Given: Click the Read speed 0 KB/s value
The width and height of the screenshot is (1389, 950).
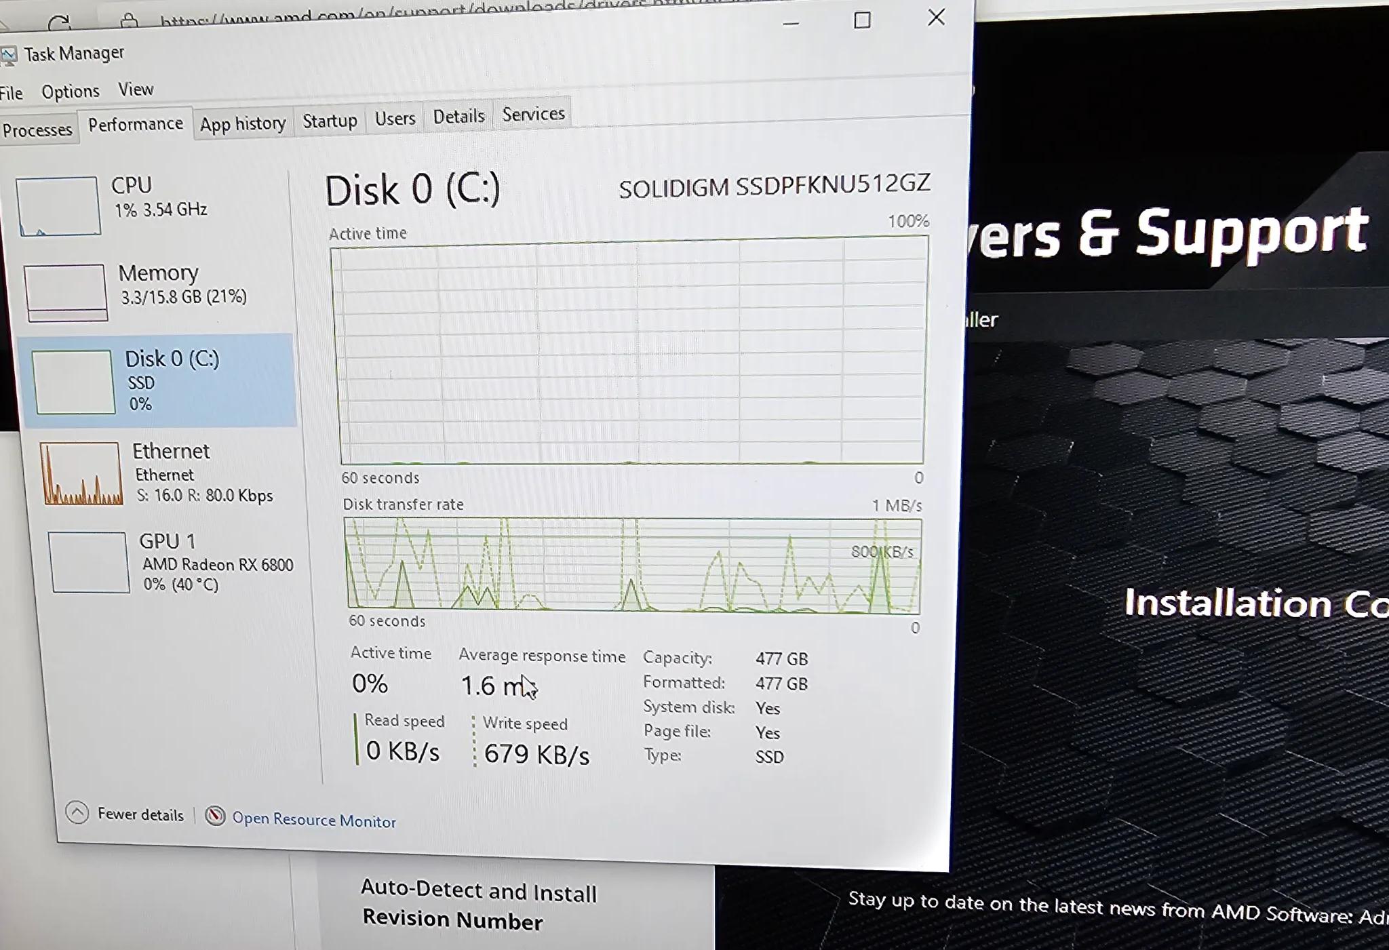Looking at the screenshot, I should [x=403, y=751].
